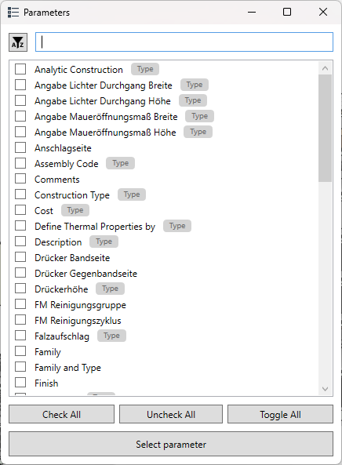342x465 pixels.
Task: Click the A-Z sort filter icon
Action: tap(18, 42)
